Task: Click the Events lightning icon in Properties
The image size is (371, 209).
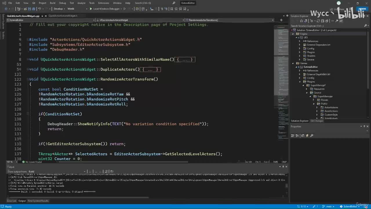Action: point(307,136)
